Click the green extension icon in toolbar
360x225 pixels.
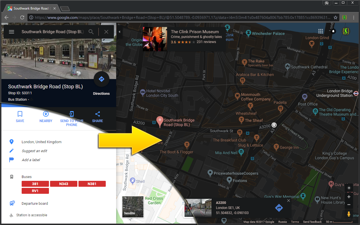344,17
